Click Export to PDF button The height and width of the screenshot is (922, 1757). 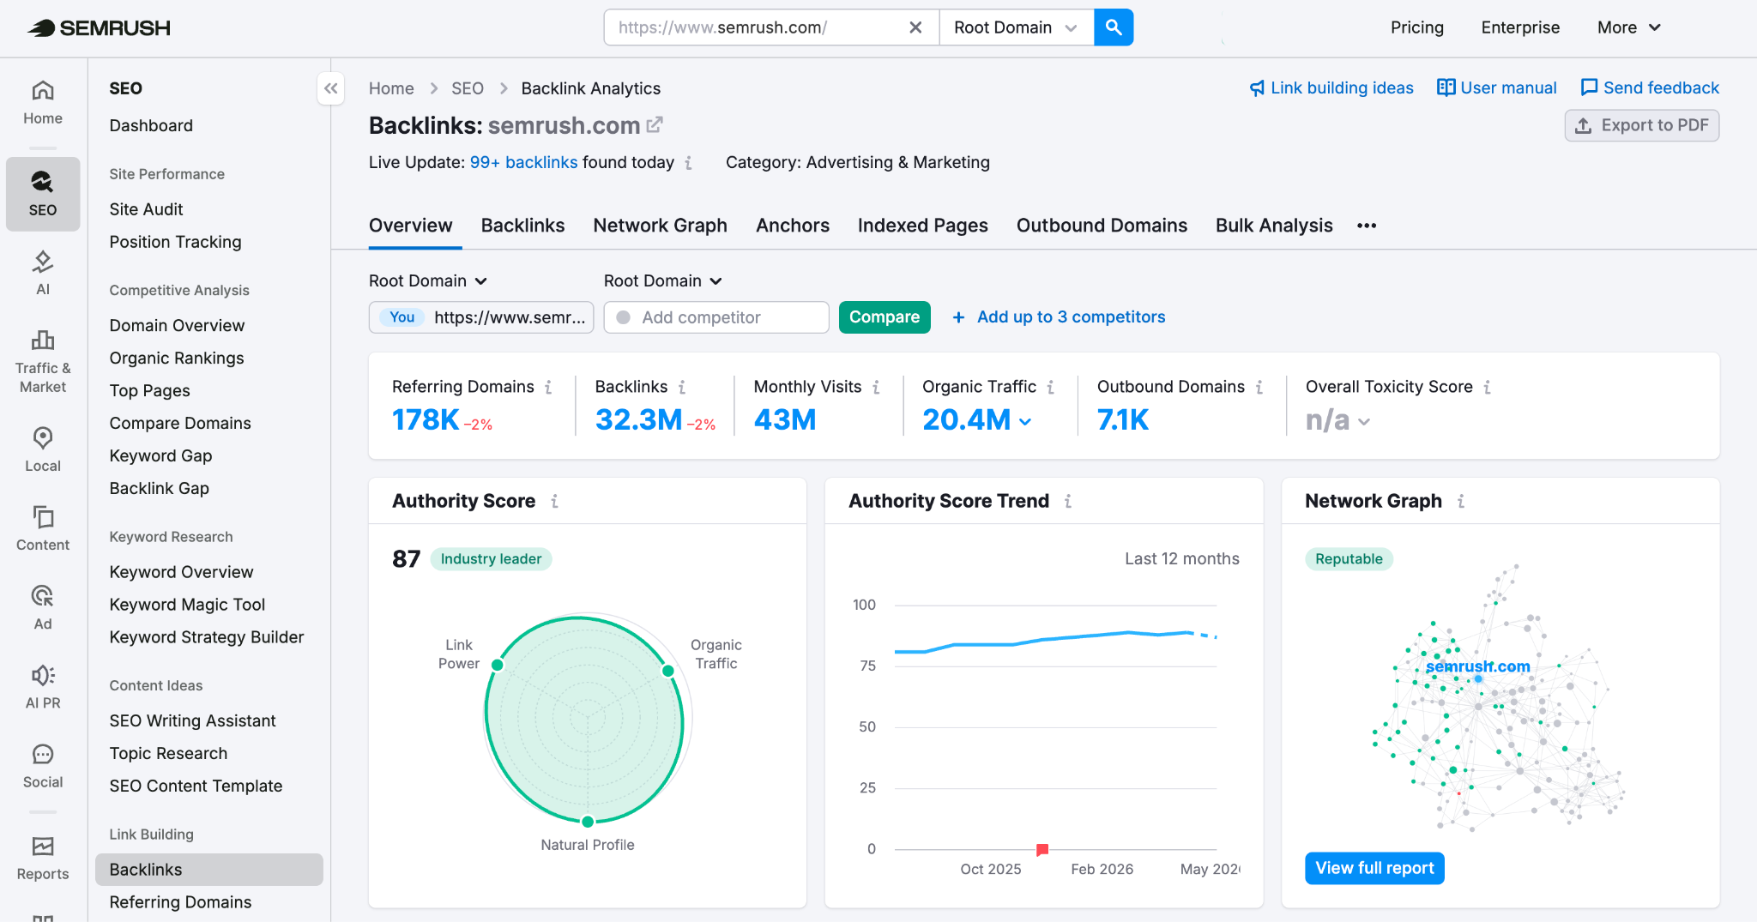(x=1641, y=125)
